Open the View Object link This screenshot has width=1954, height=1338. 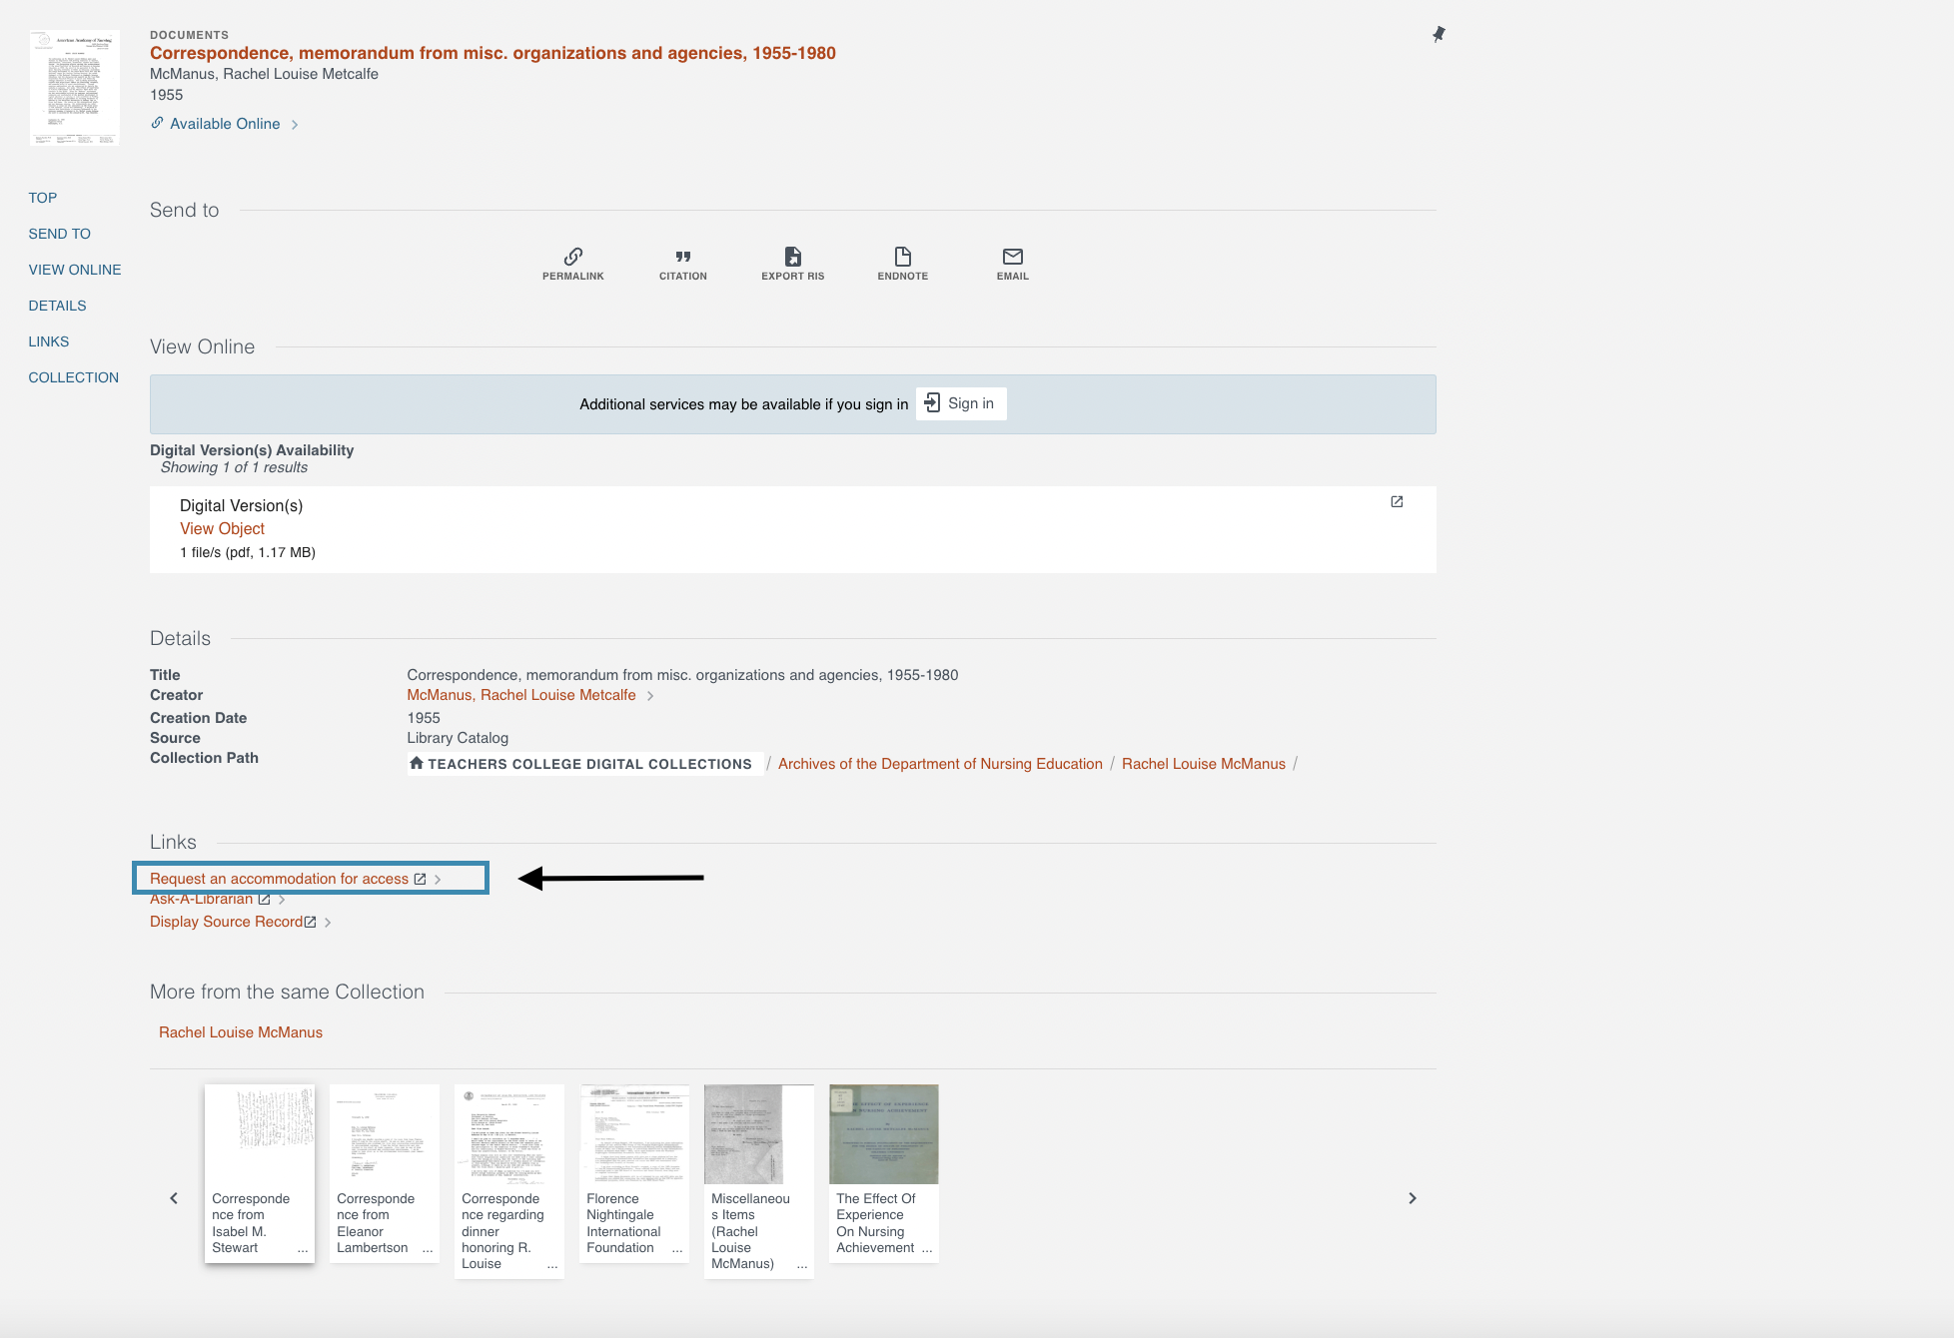(x=222, y=528)
